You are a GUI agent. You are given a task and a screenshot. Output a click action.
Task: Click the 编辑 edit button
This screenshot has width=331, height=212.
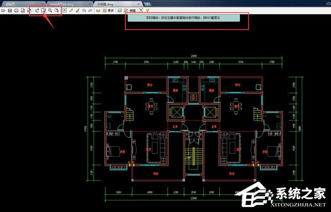click(130, 10)
